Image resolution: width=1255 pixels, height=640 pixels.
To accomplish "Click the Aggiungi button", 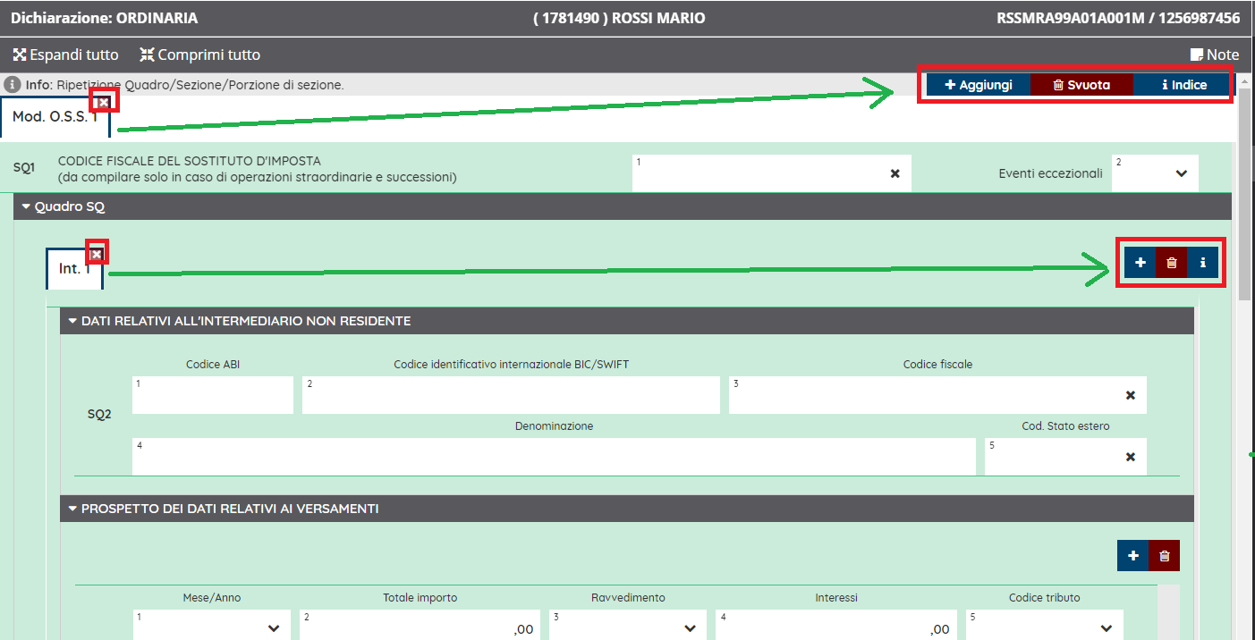I will tap(979, 85).
